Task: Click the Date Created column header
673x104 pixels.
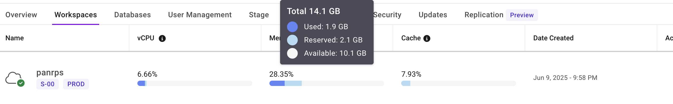Action: click(553, 38)
